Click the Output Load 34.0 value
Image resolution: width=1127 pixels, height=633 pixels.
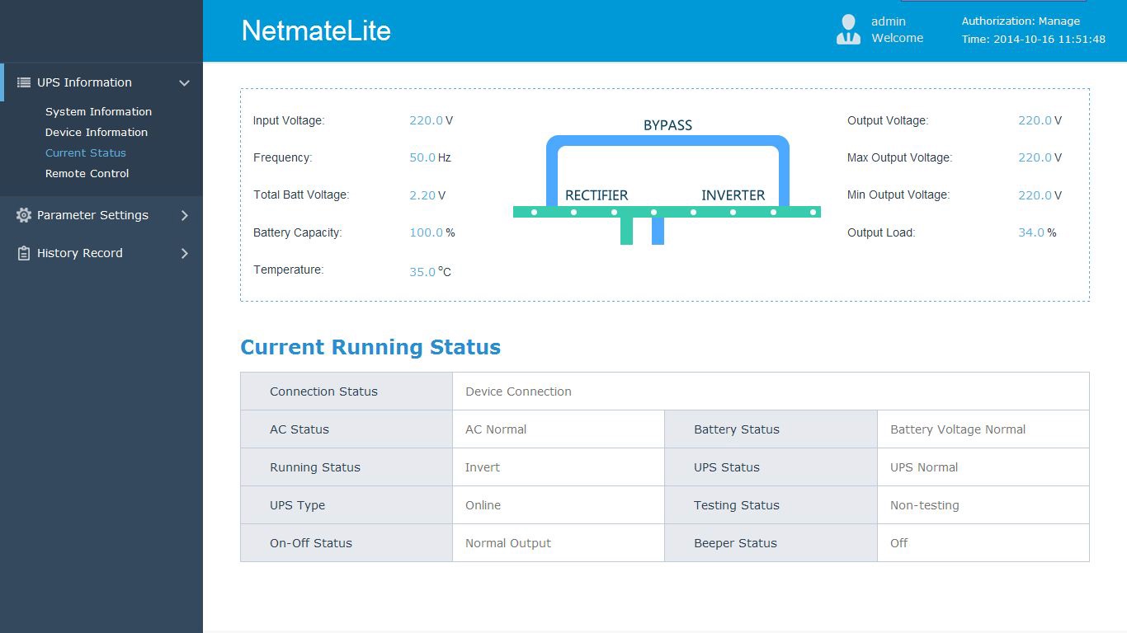pyautogui.click(x=1030, y=232)
